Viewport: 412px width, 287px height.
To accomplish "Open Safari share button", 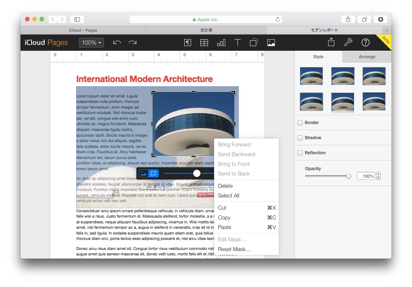I will 348,19.
